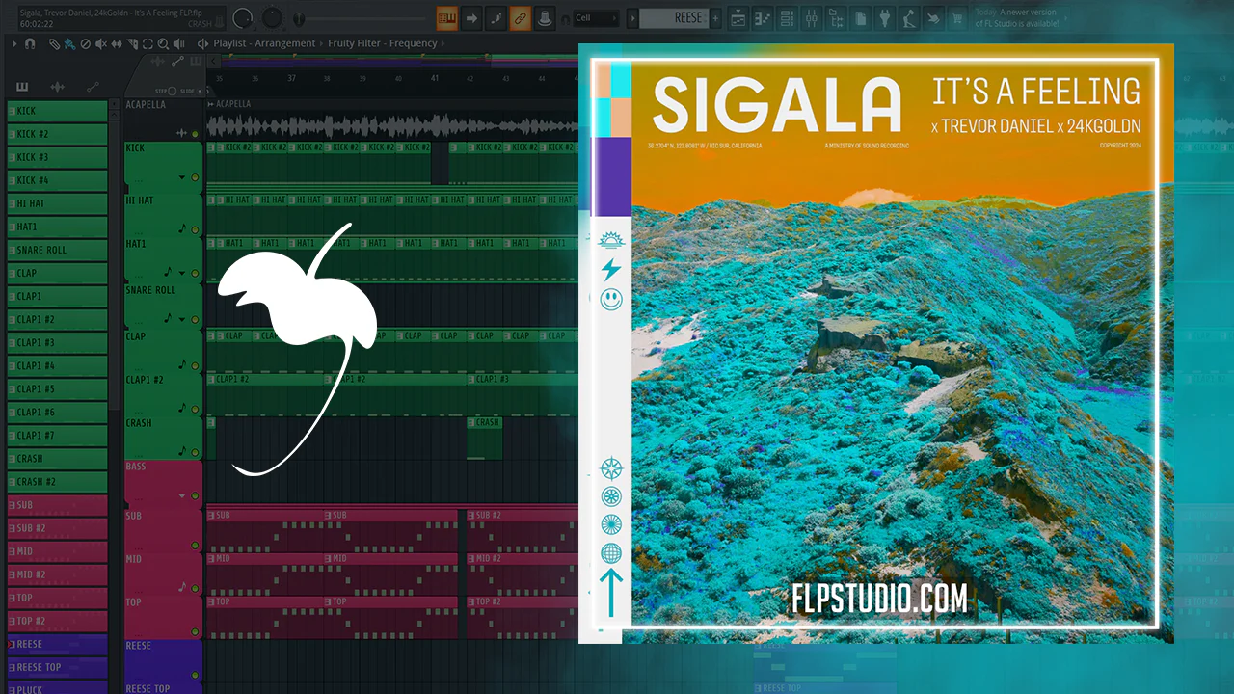Show pattern clips in the picker panel

(21, 87)
